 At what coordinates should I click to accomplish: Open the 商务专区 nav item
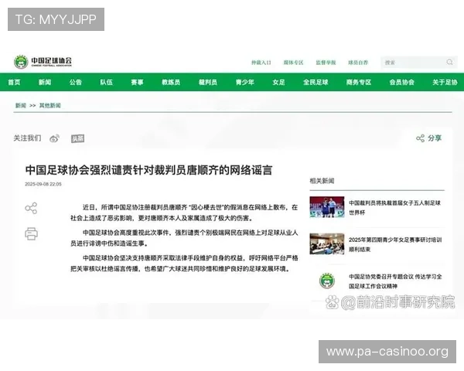tap(359, 82)
